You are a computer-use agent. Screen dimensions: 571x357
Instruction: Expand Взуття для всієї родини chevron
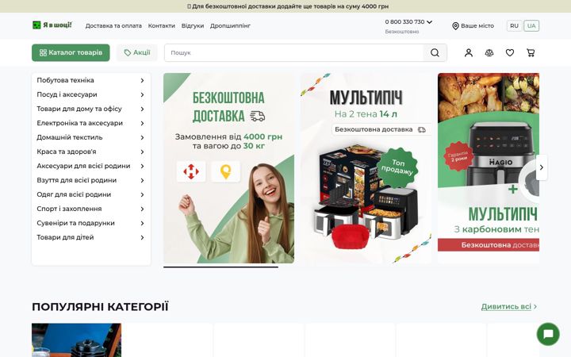click(x=142, y=180)
